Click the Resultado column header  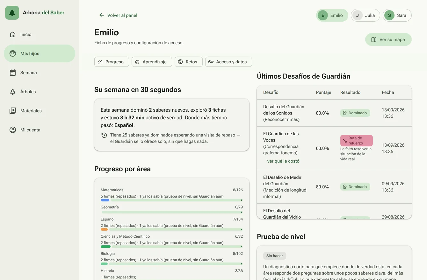coord(350,92)
